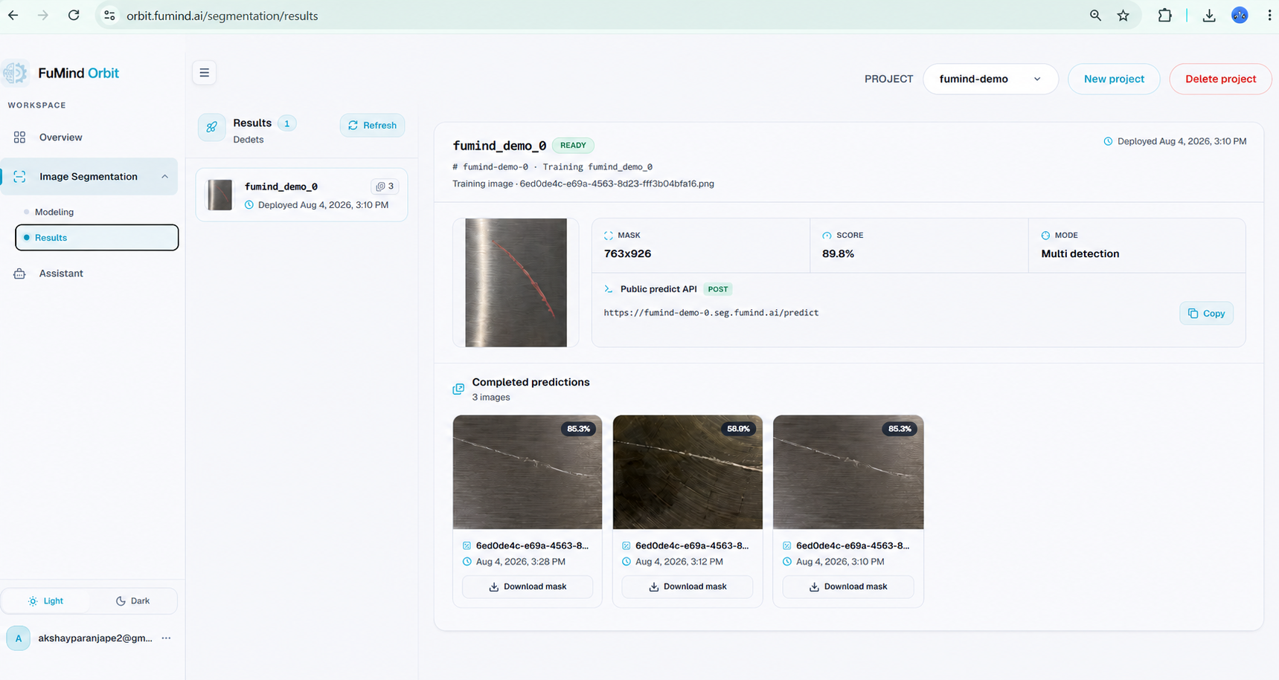The image size is (1279, 680).
Task: Select the fumind_demo_0 result card
Action: point(301,195)
